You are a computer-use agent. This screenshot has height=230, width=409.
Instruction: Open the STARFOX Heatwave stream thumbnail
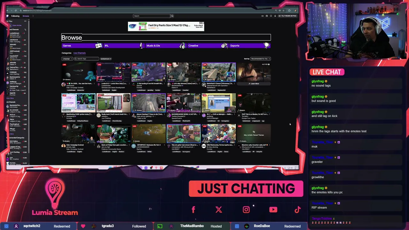click(x=148, y=134)
